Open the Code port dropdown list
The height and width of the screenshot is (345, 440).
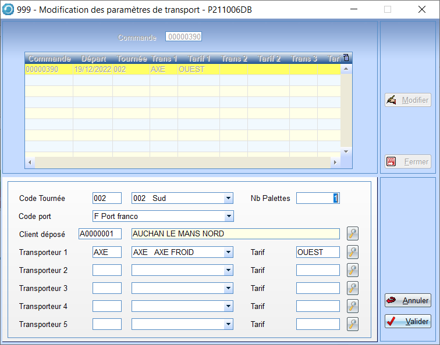point(228,217)
